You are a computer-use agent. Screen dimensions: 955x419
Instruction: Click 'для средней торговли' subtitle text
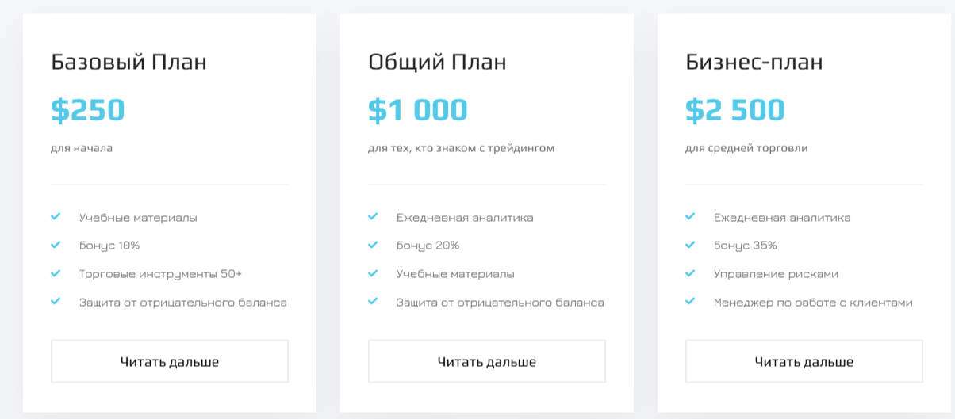746,148
